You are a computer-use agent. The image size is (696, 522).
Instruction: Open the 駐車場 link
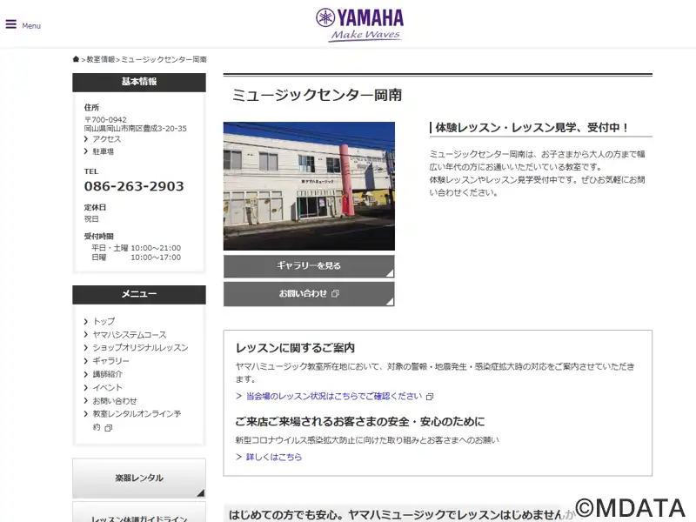pos(103,151)
